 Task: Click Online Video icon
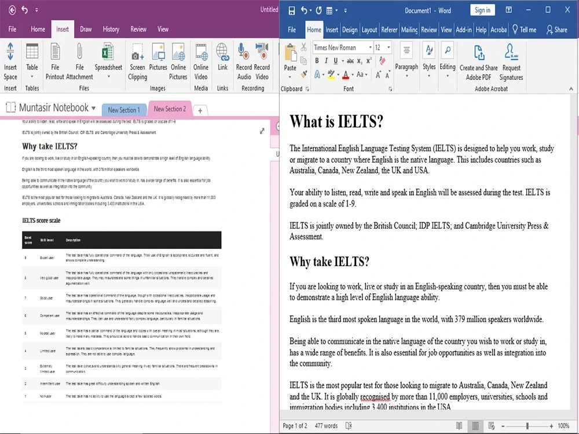[x=201, y=52]
